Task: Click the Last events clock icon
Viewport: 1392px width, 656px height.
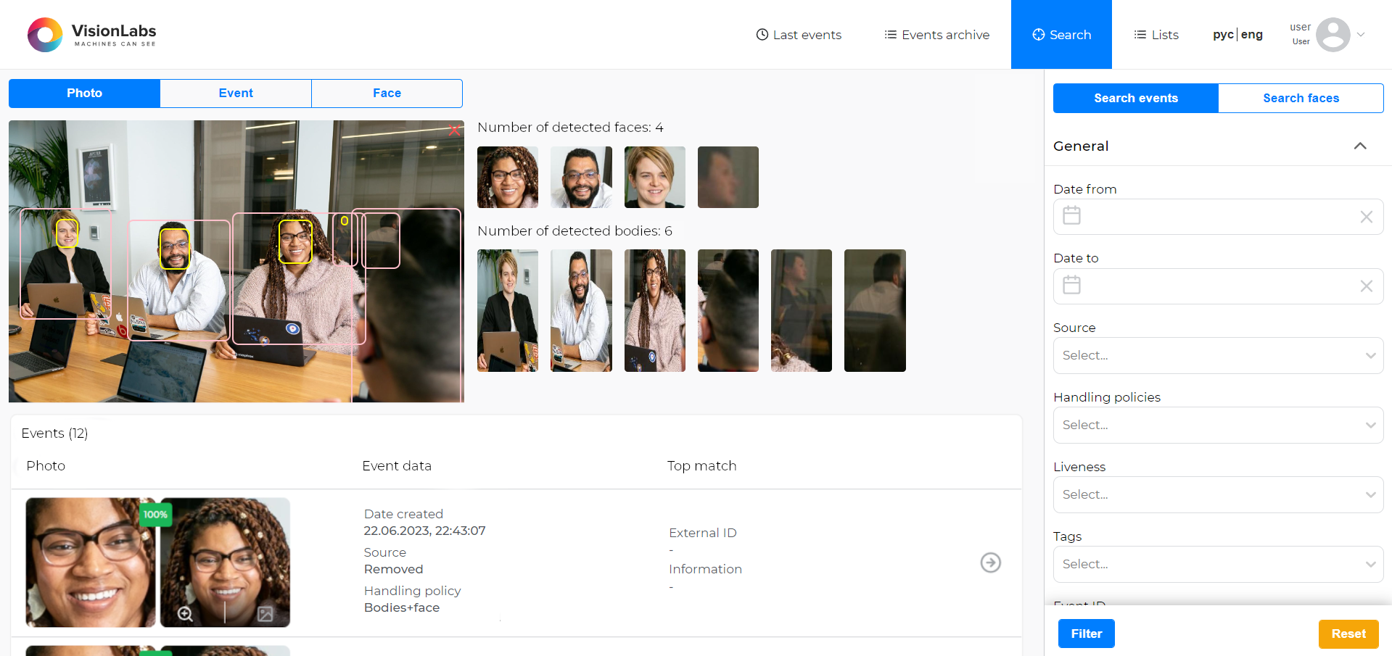Action: point(761,34)
